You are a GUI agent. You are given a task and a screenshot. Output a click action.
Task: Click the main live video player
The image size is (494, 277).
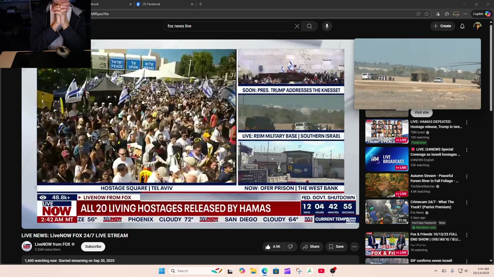190,134
